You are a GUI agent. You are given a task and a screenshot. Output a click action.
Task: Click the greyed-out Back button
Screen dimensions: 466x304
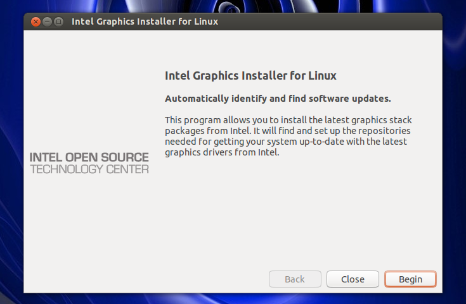[295, 279]
